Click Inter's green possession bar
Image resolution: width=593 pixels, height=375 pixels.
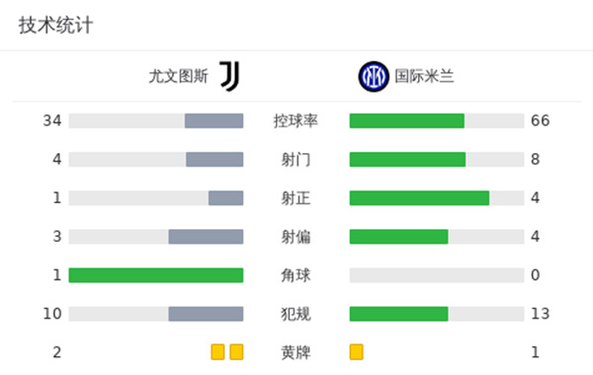[x=407, y=120]
